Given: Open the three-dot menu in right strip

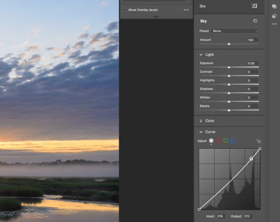Looking at the screenshot, I should click(x=274, y=24).
